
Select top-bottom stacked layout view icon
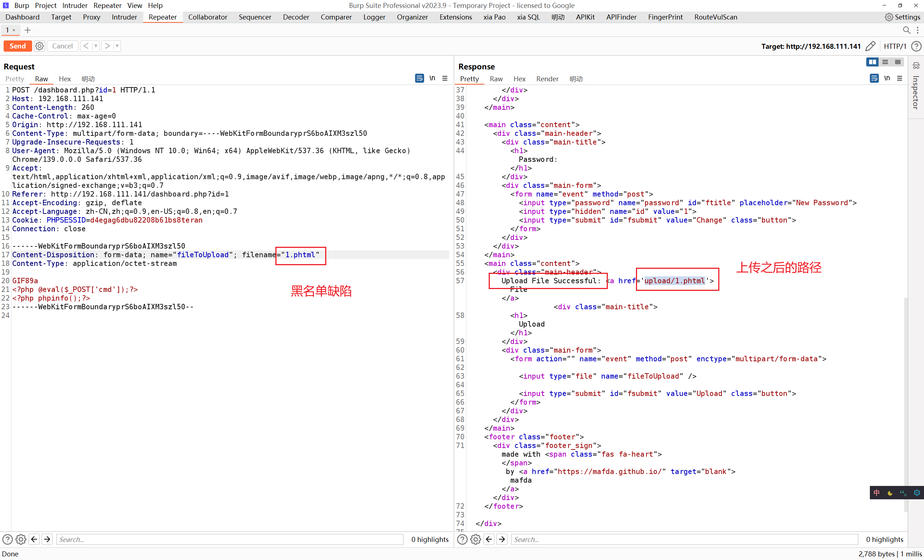coord(885,62)
